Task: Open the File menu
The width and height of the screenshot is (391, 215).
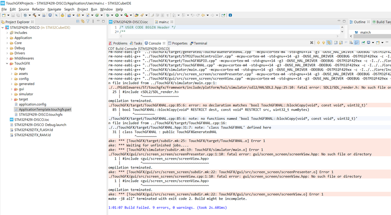Action: [4, 9]
